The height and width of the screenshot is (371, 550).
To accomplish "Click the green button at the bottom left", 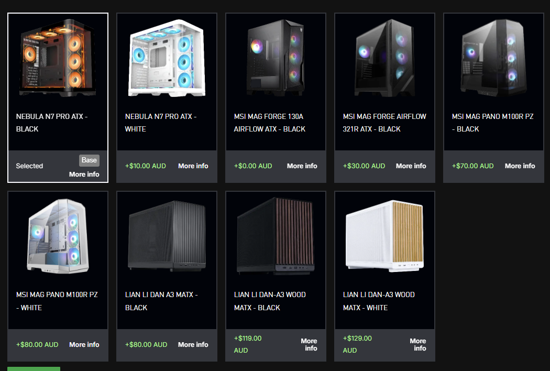I will pyautogui.click(x=34, y=369).
